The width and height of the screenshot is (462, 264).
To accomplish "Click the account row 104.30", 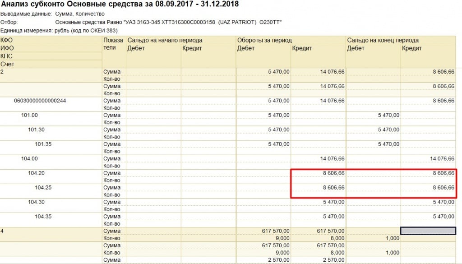I will (36, 202).
